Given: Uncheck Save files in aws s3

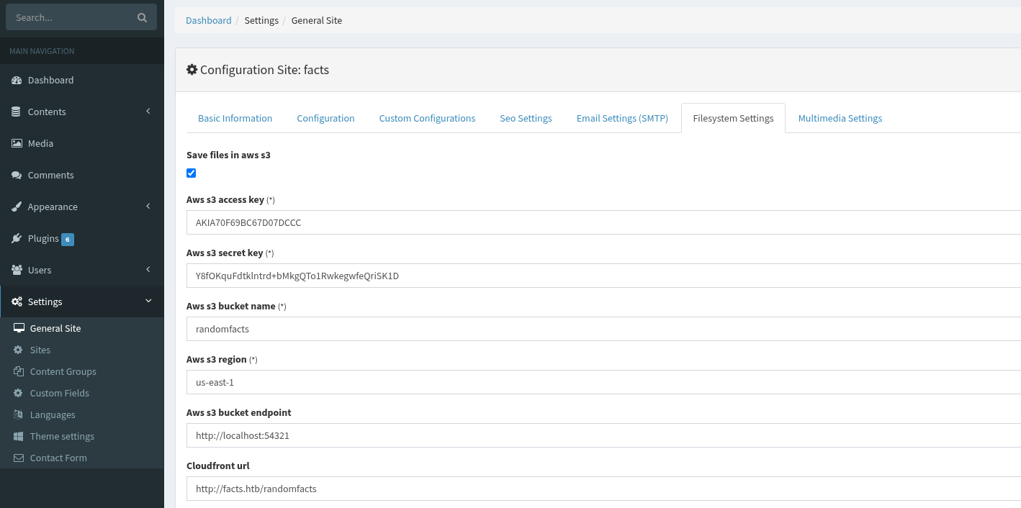Looking at the screenshot, I should point(191,173).
